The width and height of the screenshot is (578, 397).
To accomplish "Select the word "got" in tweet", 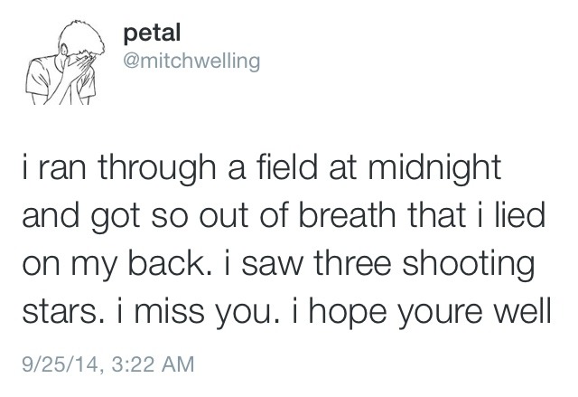I will 115,219.
